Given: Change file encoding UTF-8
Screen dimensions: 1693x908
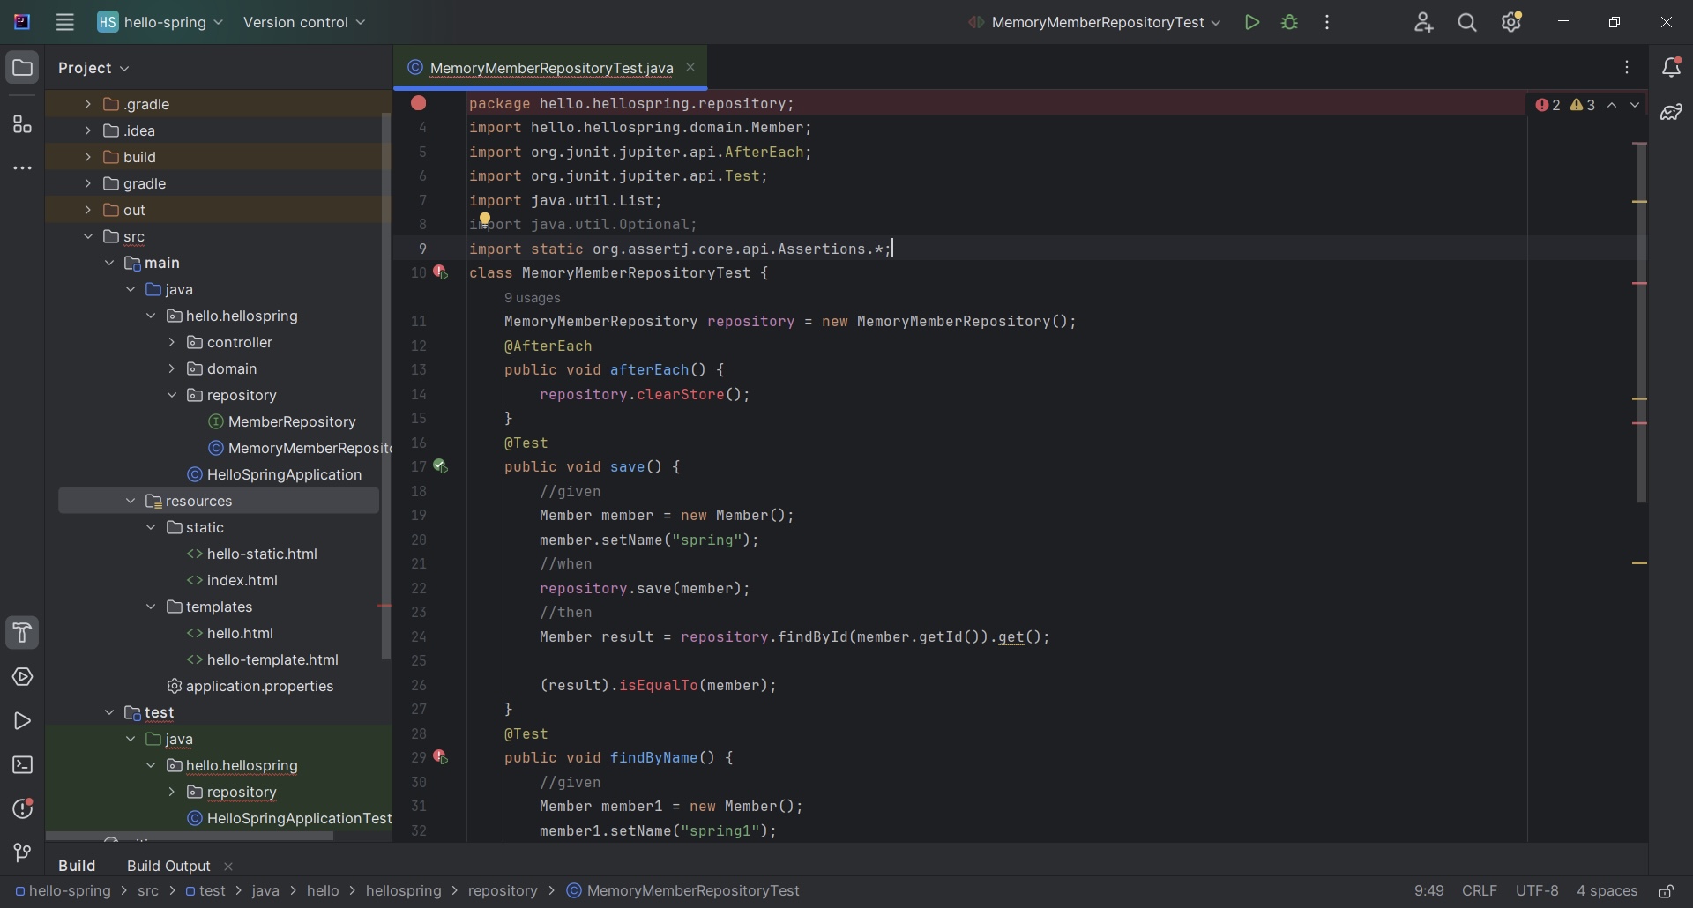Looking at the screenshot, I should click(x=1537, y=891).
